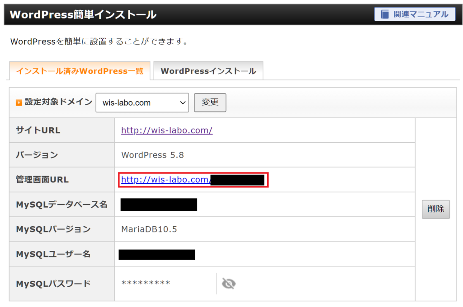Click the MySQLバージョン row label
463x307 pixels.
pos(53,229)
